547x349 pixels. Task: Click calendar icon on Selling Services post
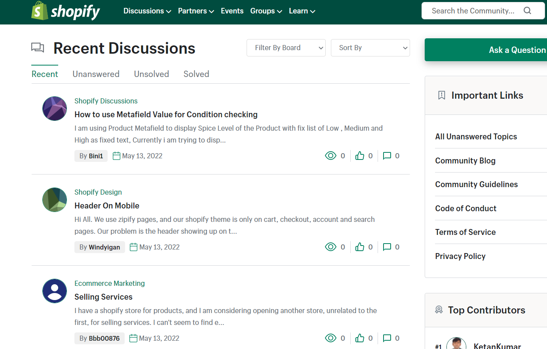tap(133, 338)
